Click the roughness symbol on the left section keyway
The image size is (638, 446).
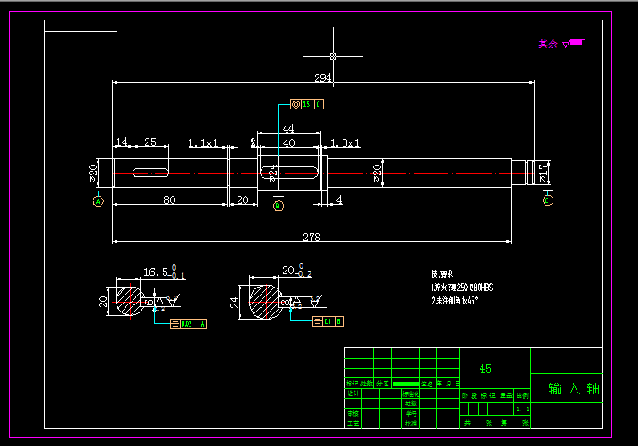[x=173, y=300]
